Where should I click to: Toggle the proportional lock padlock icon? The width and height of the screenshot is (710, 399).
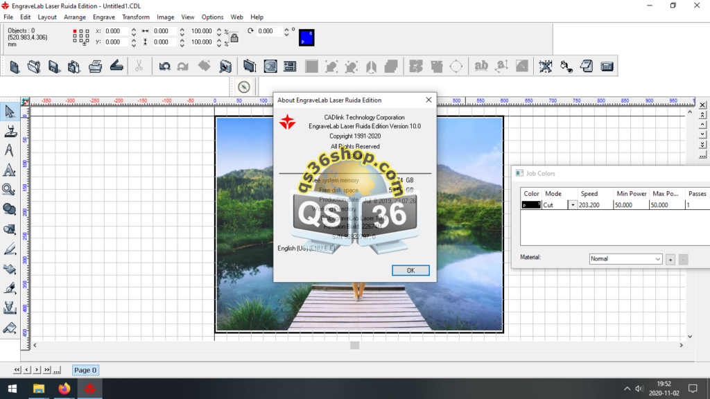tap(234, 37)
